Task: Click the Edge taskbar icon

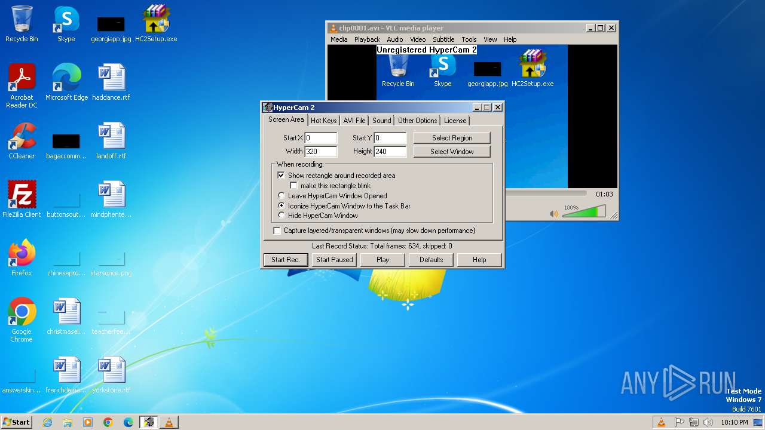Action: (x=128, y=422)
